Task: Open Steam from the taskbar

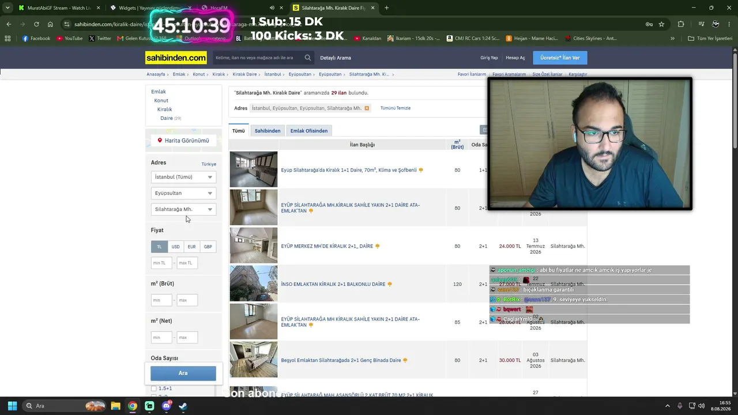Action: (x=183, y=406)
